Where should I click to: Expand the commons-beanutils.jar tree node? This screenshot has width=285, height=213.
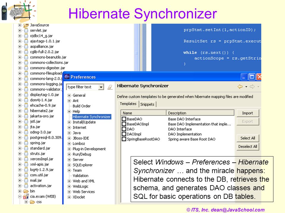(x=20, y=57)
